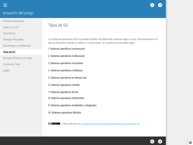Click the bottom next page arrow
The image size is (193, 145).
point(160,141)
